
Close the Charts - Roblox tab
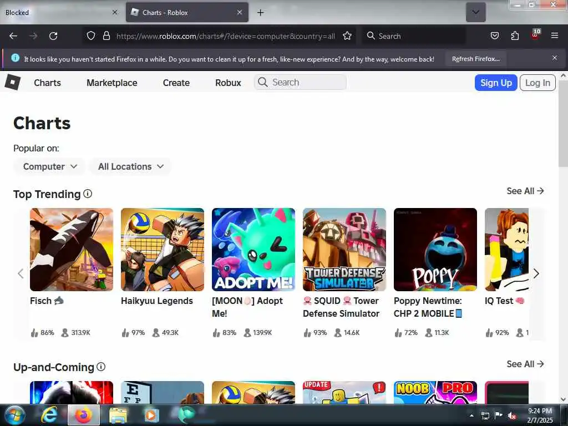pos(240,12)
